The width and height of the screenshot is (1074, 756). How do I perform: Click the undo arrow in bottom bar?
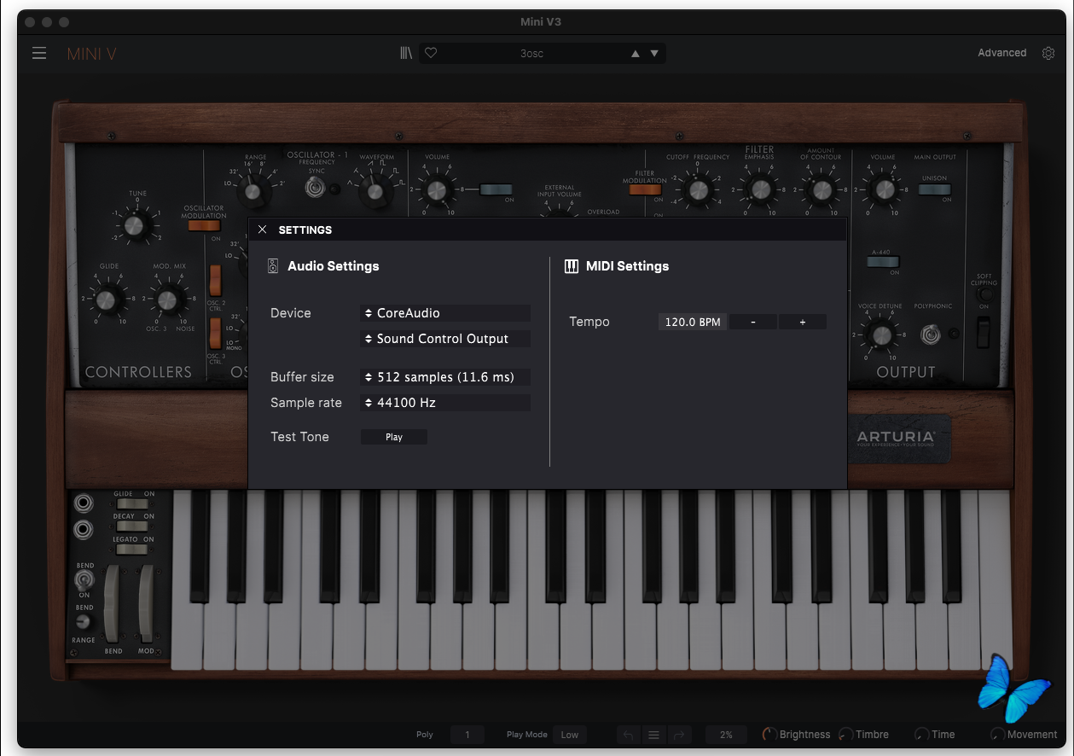point(629,735)
